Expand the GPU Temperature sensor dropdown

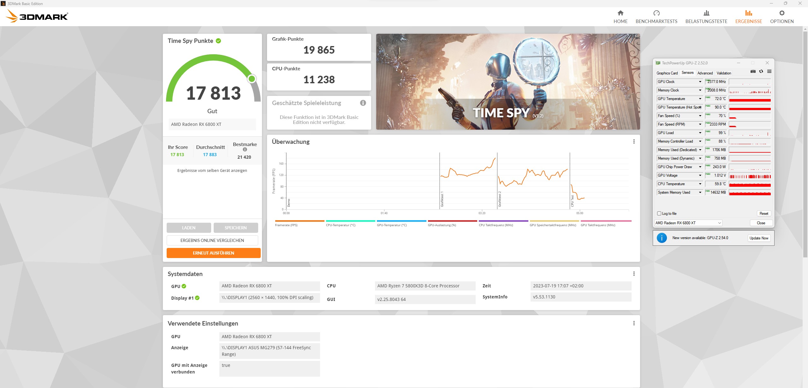tap(700, 99)
